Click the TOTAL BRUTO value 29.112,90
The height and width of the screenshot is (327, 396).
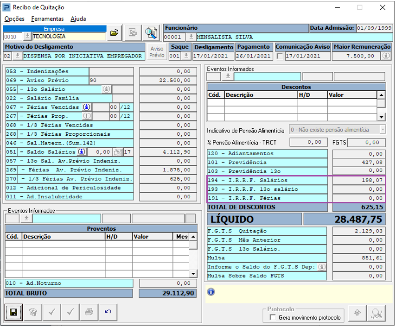coord(168,293)
